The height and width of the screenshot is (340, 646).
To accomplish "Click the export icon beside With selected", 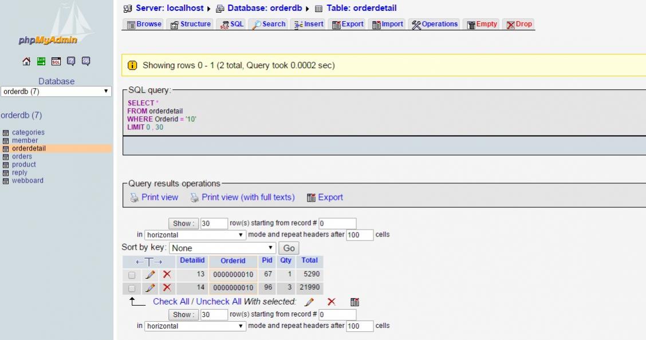I will (354, 302).
